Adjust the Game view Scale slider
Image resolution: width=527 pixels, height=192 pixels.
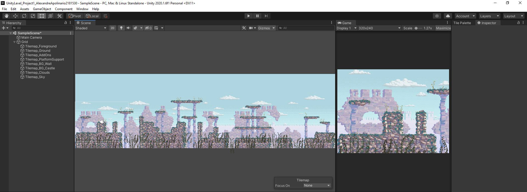pos(418,28)
